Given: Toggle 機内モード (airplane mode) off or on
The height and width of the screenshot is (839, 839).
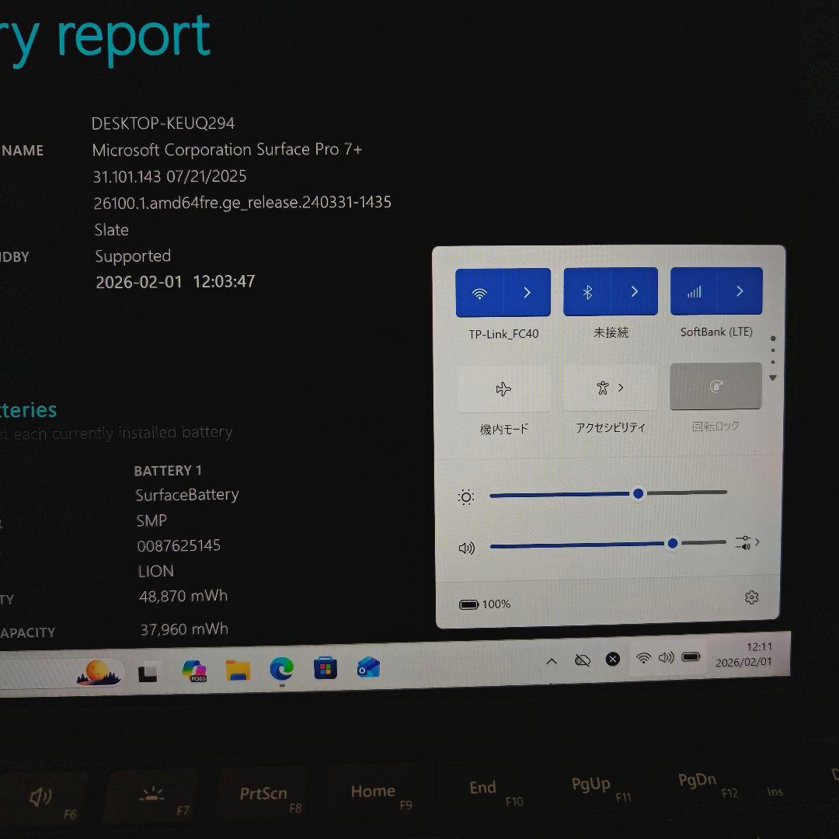Looking at the screenshot, I should (x=503, y=388).
